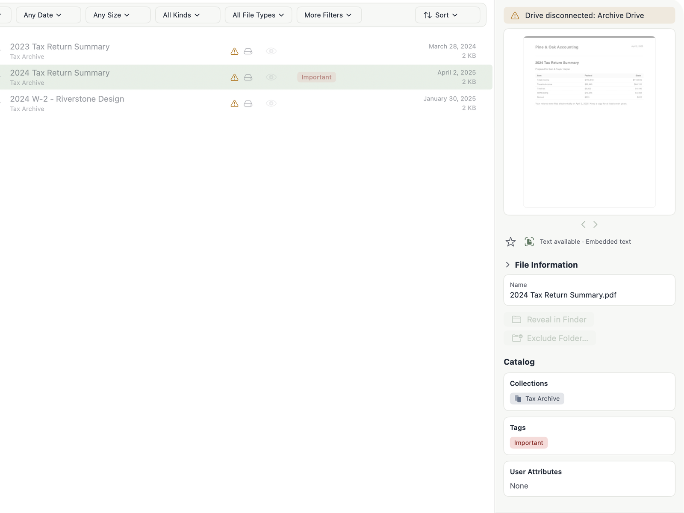Click Exclude Folder... button
This screenshot has height=513, width=684.
tap(550, 338)
